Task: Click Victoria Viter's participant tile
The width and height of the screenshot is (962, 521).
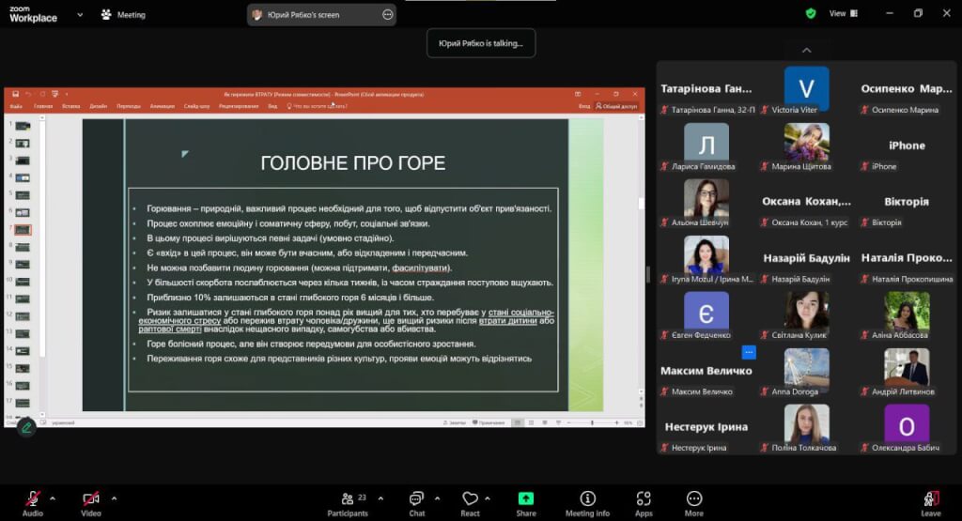Action: pyautogui.click(x=806, y=91)
